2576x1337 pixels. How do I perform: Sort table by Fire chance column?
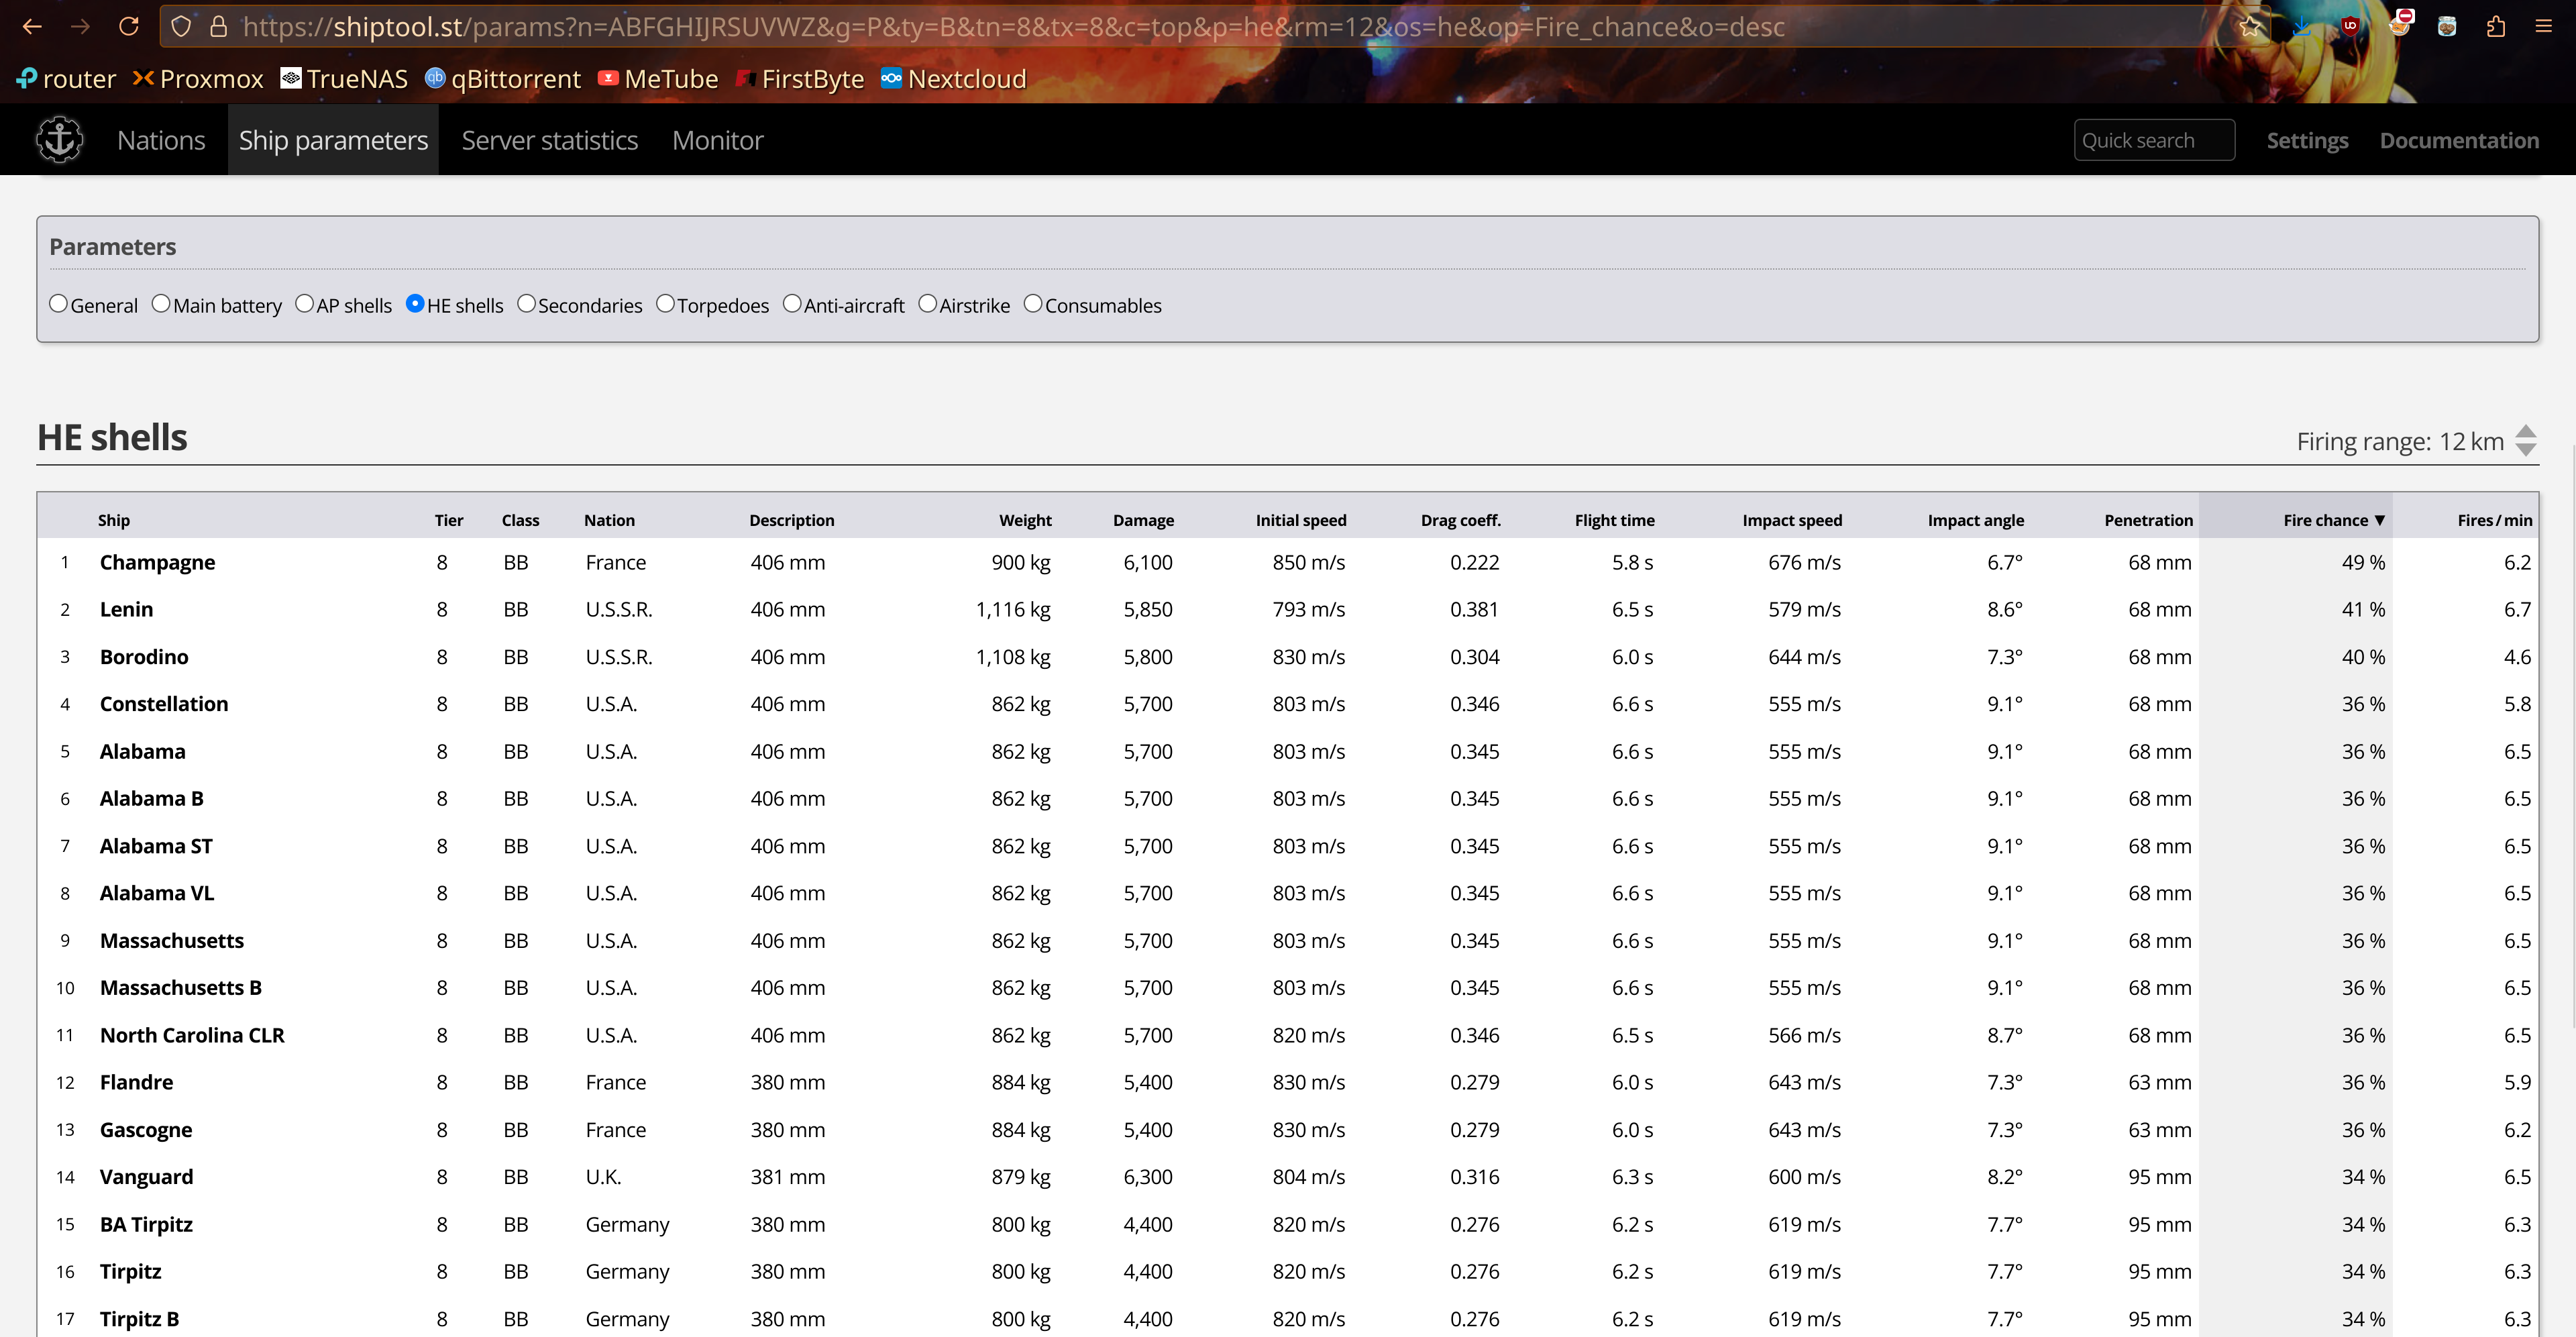click(x=2334, y=520)
